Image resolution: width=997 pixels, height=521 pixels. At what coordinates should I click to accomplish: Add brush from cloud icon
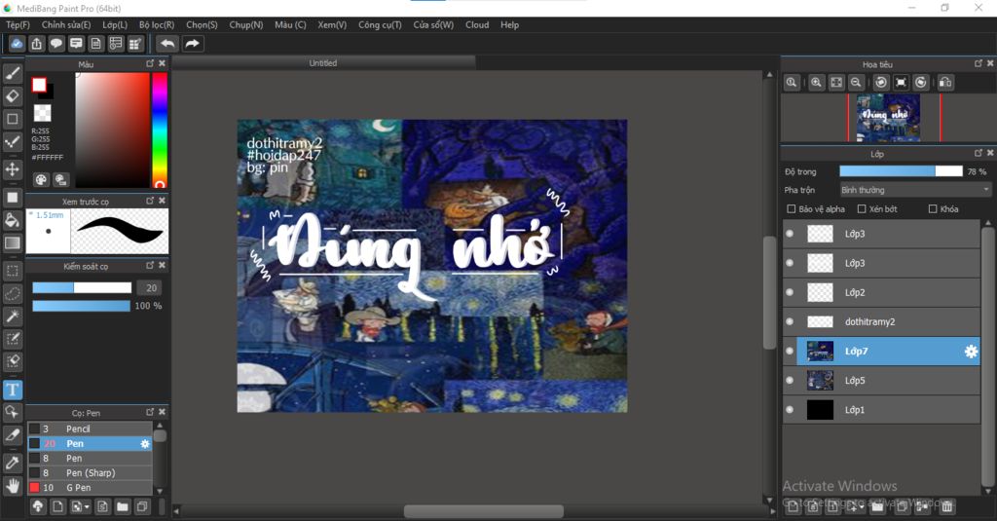pos(38,506)
